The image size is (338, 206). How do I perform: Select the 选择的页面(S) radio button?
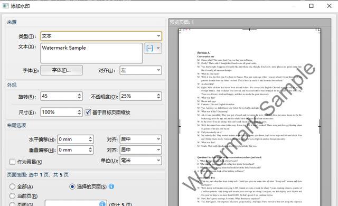point(72,186)
